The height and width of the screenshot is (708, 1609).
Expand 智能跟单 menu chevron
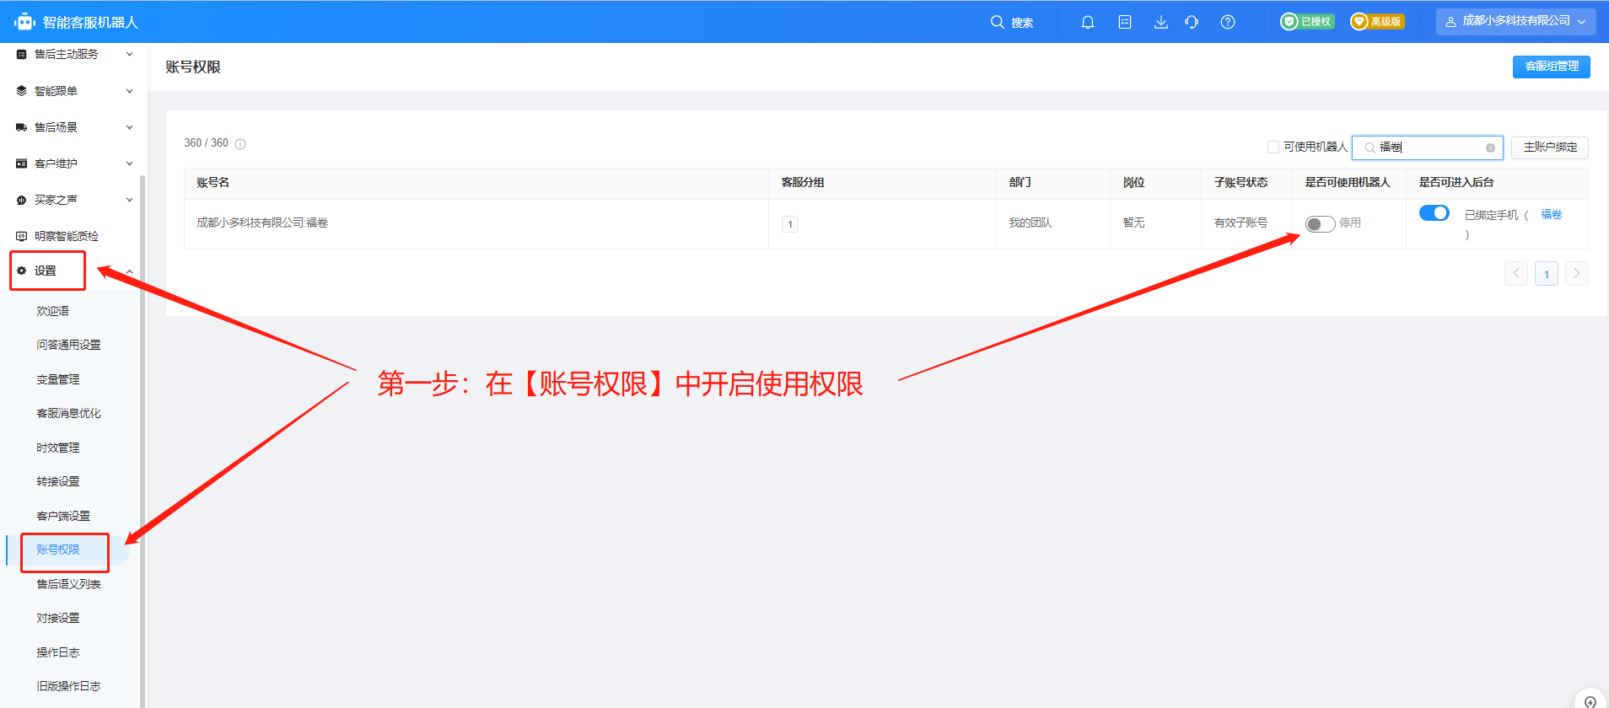pos(129,91)
